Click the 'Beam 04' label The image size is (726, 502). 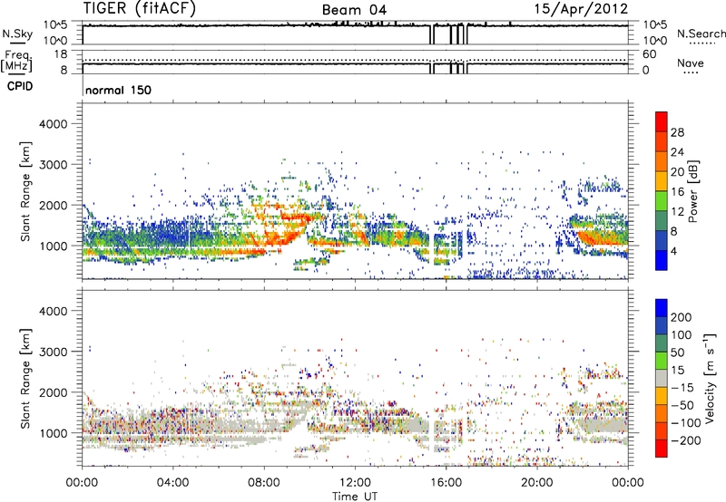coord(354,10)
